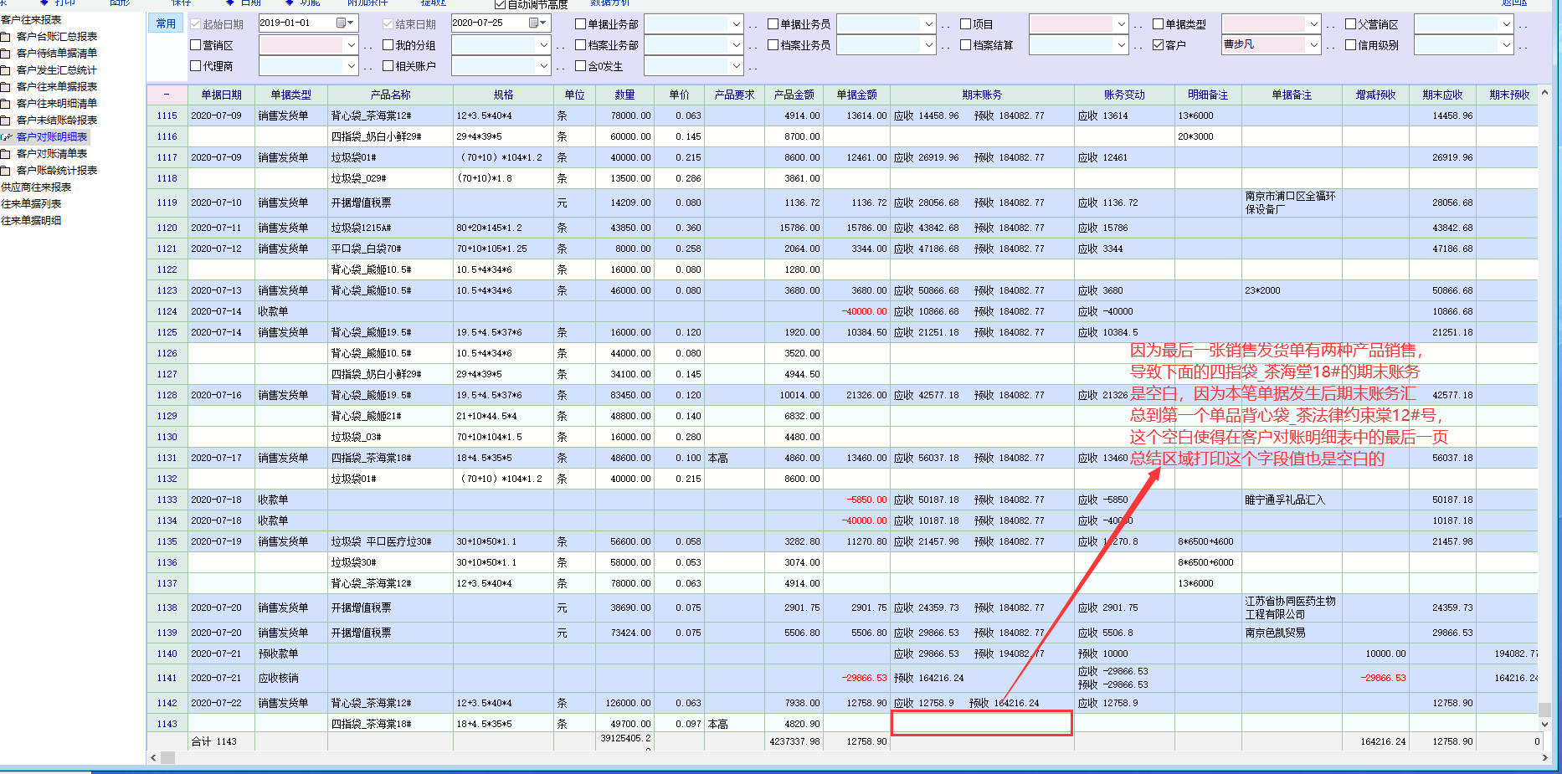Image resolution: width=1562 pixels, height=774 pixels.
Task: Click the folder icon beside 客户待结单据清单
Action: (x=6, y=54)
